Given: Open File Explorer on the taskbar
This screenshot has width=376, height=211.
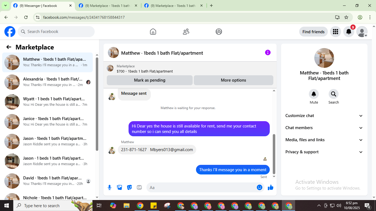Looking at the screenshot, I should tap(126, 206).
